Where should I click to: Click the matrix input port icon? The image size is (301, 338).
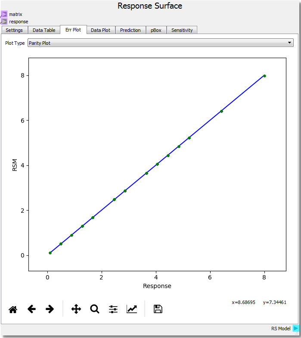coord(4,14)
